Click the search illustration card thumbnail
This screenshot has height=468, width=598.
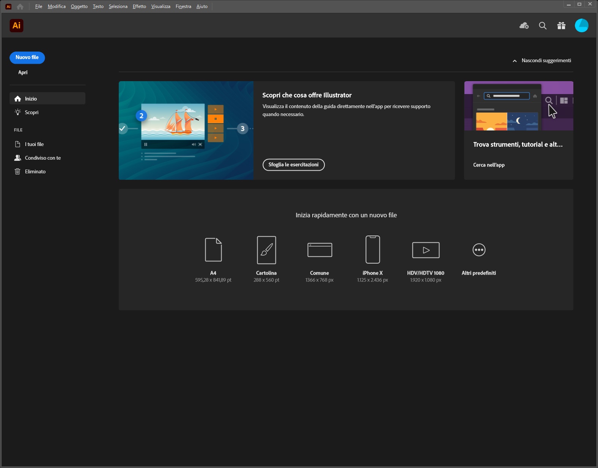(519, 106)
